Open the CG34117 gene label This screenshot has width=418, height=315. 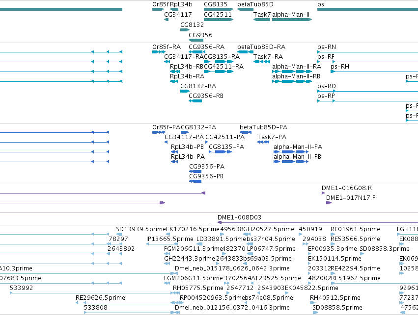point(178,15)
